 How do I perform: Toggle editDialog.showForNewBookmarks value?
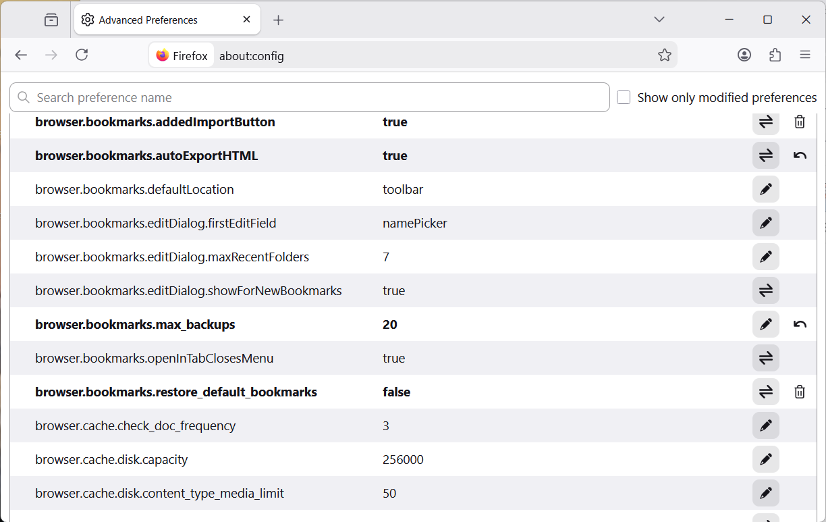[x=766, y=290]
